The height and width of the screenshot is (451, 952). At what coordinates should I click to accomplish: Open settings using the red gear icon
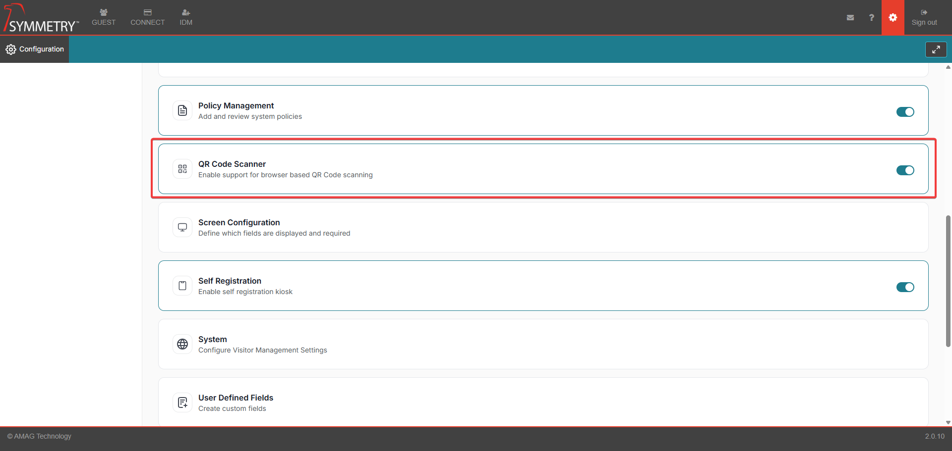point(892,17)
